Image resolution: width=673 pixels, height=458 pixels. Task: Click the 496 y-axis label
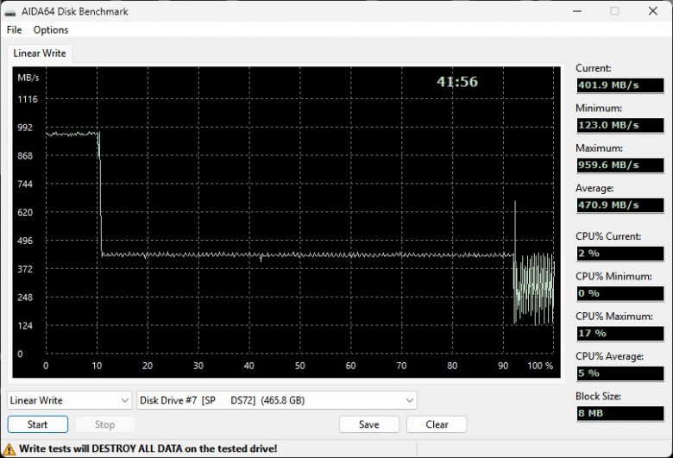[25, 241]
